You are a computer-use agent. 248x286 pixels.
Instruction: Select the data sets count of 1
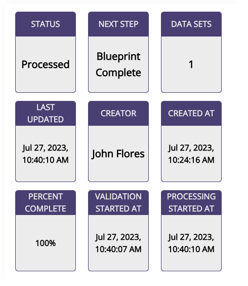pos(191,64)
